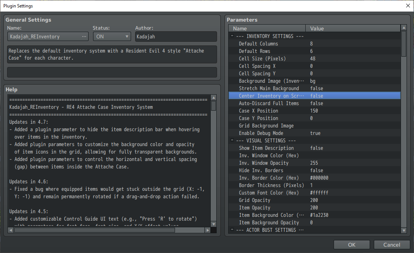Select Auto-Discard Full Items parameter
This screenshot has width=414, height=253.
pyautogui.click(x=315, y=103)
